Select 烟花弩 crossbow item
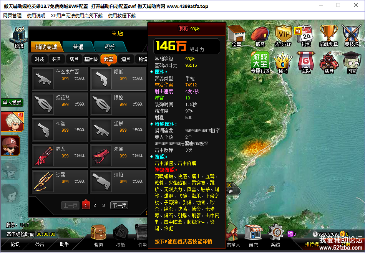 click(x=60, y=104)
